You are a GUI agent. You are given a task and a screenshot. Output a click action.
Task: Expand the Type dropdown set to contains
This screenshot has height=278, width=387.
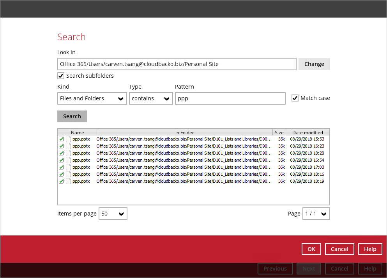[x=151, y=99]
